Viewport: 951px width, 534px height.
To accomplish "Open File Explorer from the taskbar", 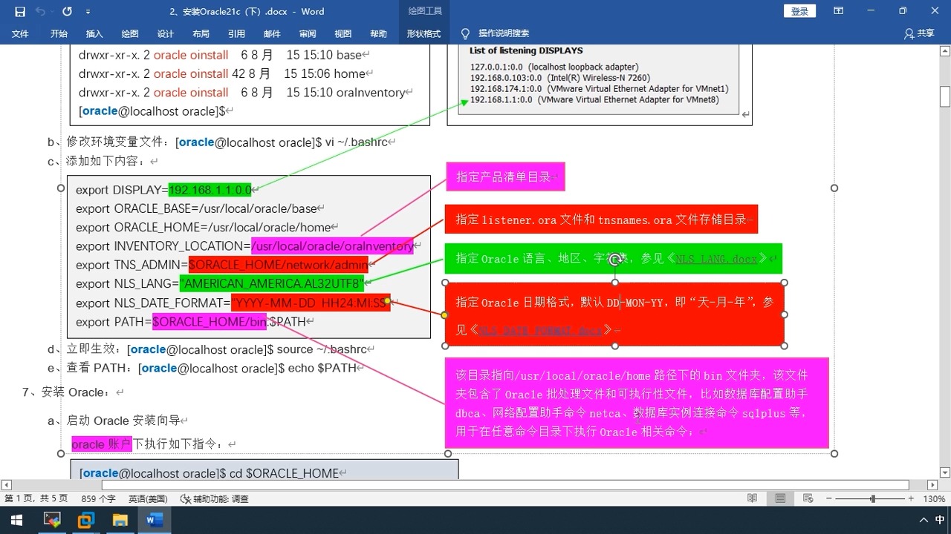I will click(x=120, y=520).
